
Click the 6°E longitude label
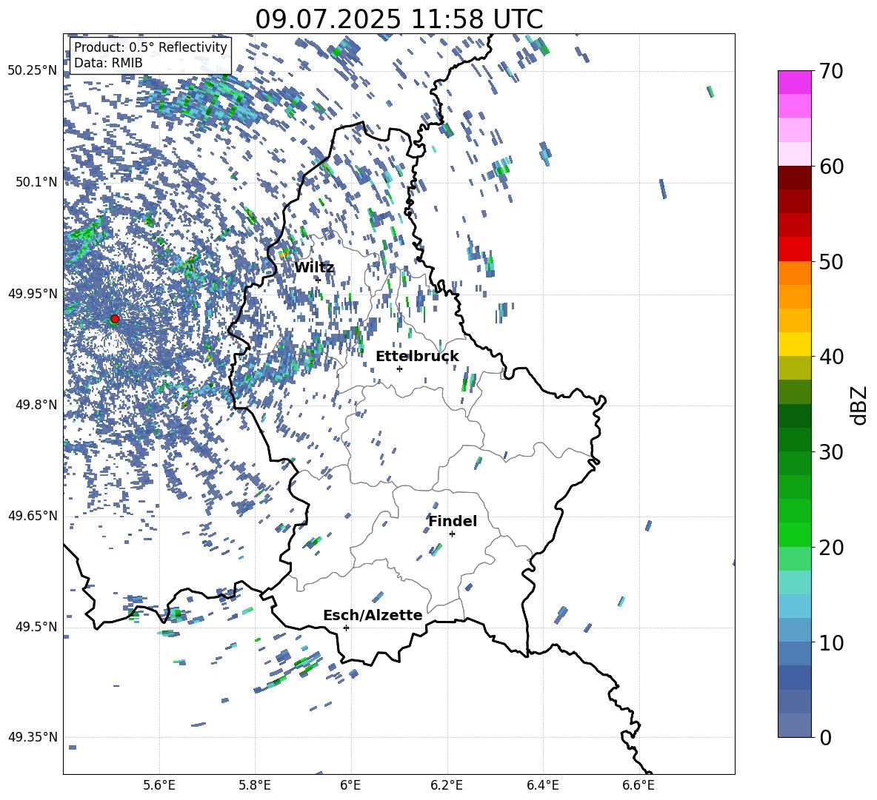tap(350, 785)
